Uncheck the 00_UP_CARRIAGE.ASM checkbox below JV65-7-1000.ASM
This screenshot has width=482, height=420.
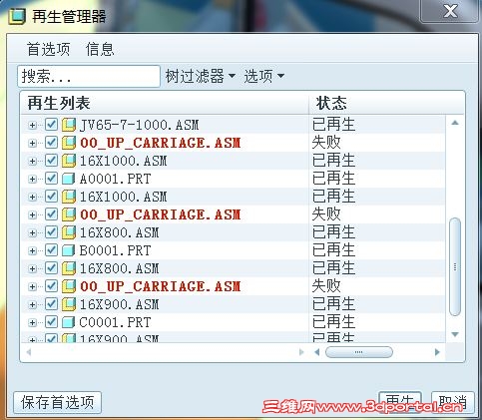click(51, 143)
